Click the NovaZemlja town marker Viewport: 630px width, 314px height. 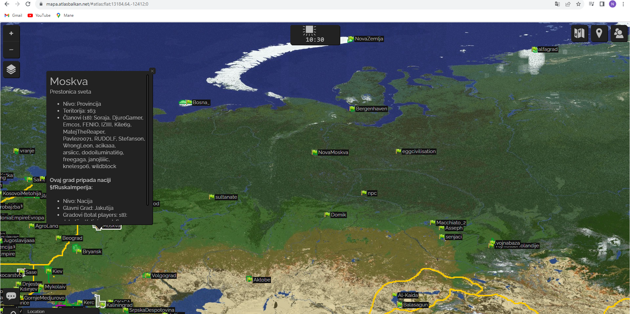coord(351,39)
